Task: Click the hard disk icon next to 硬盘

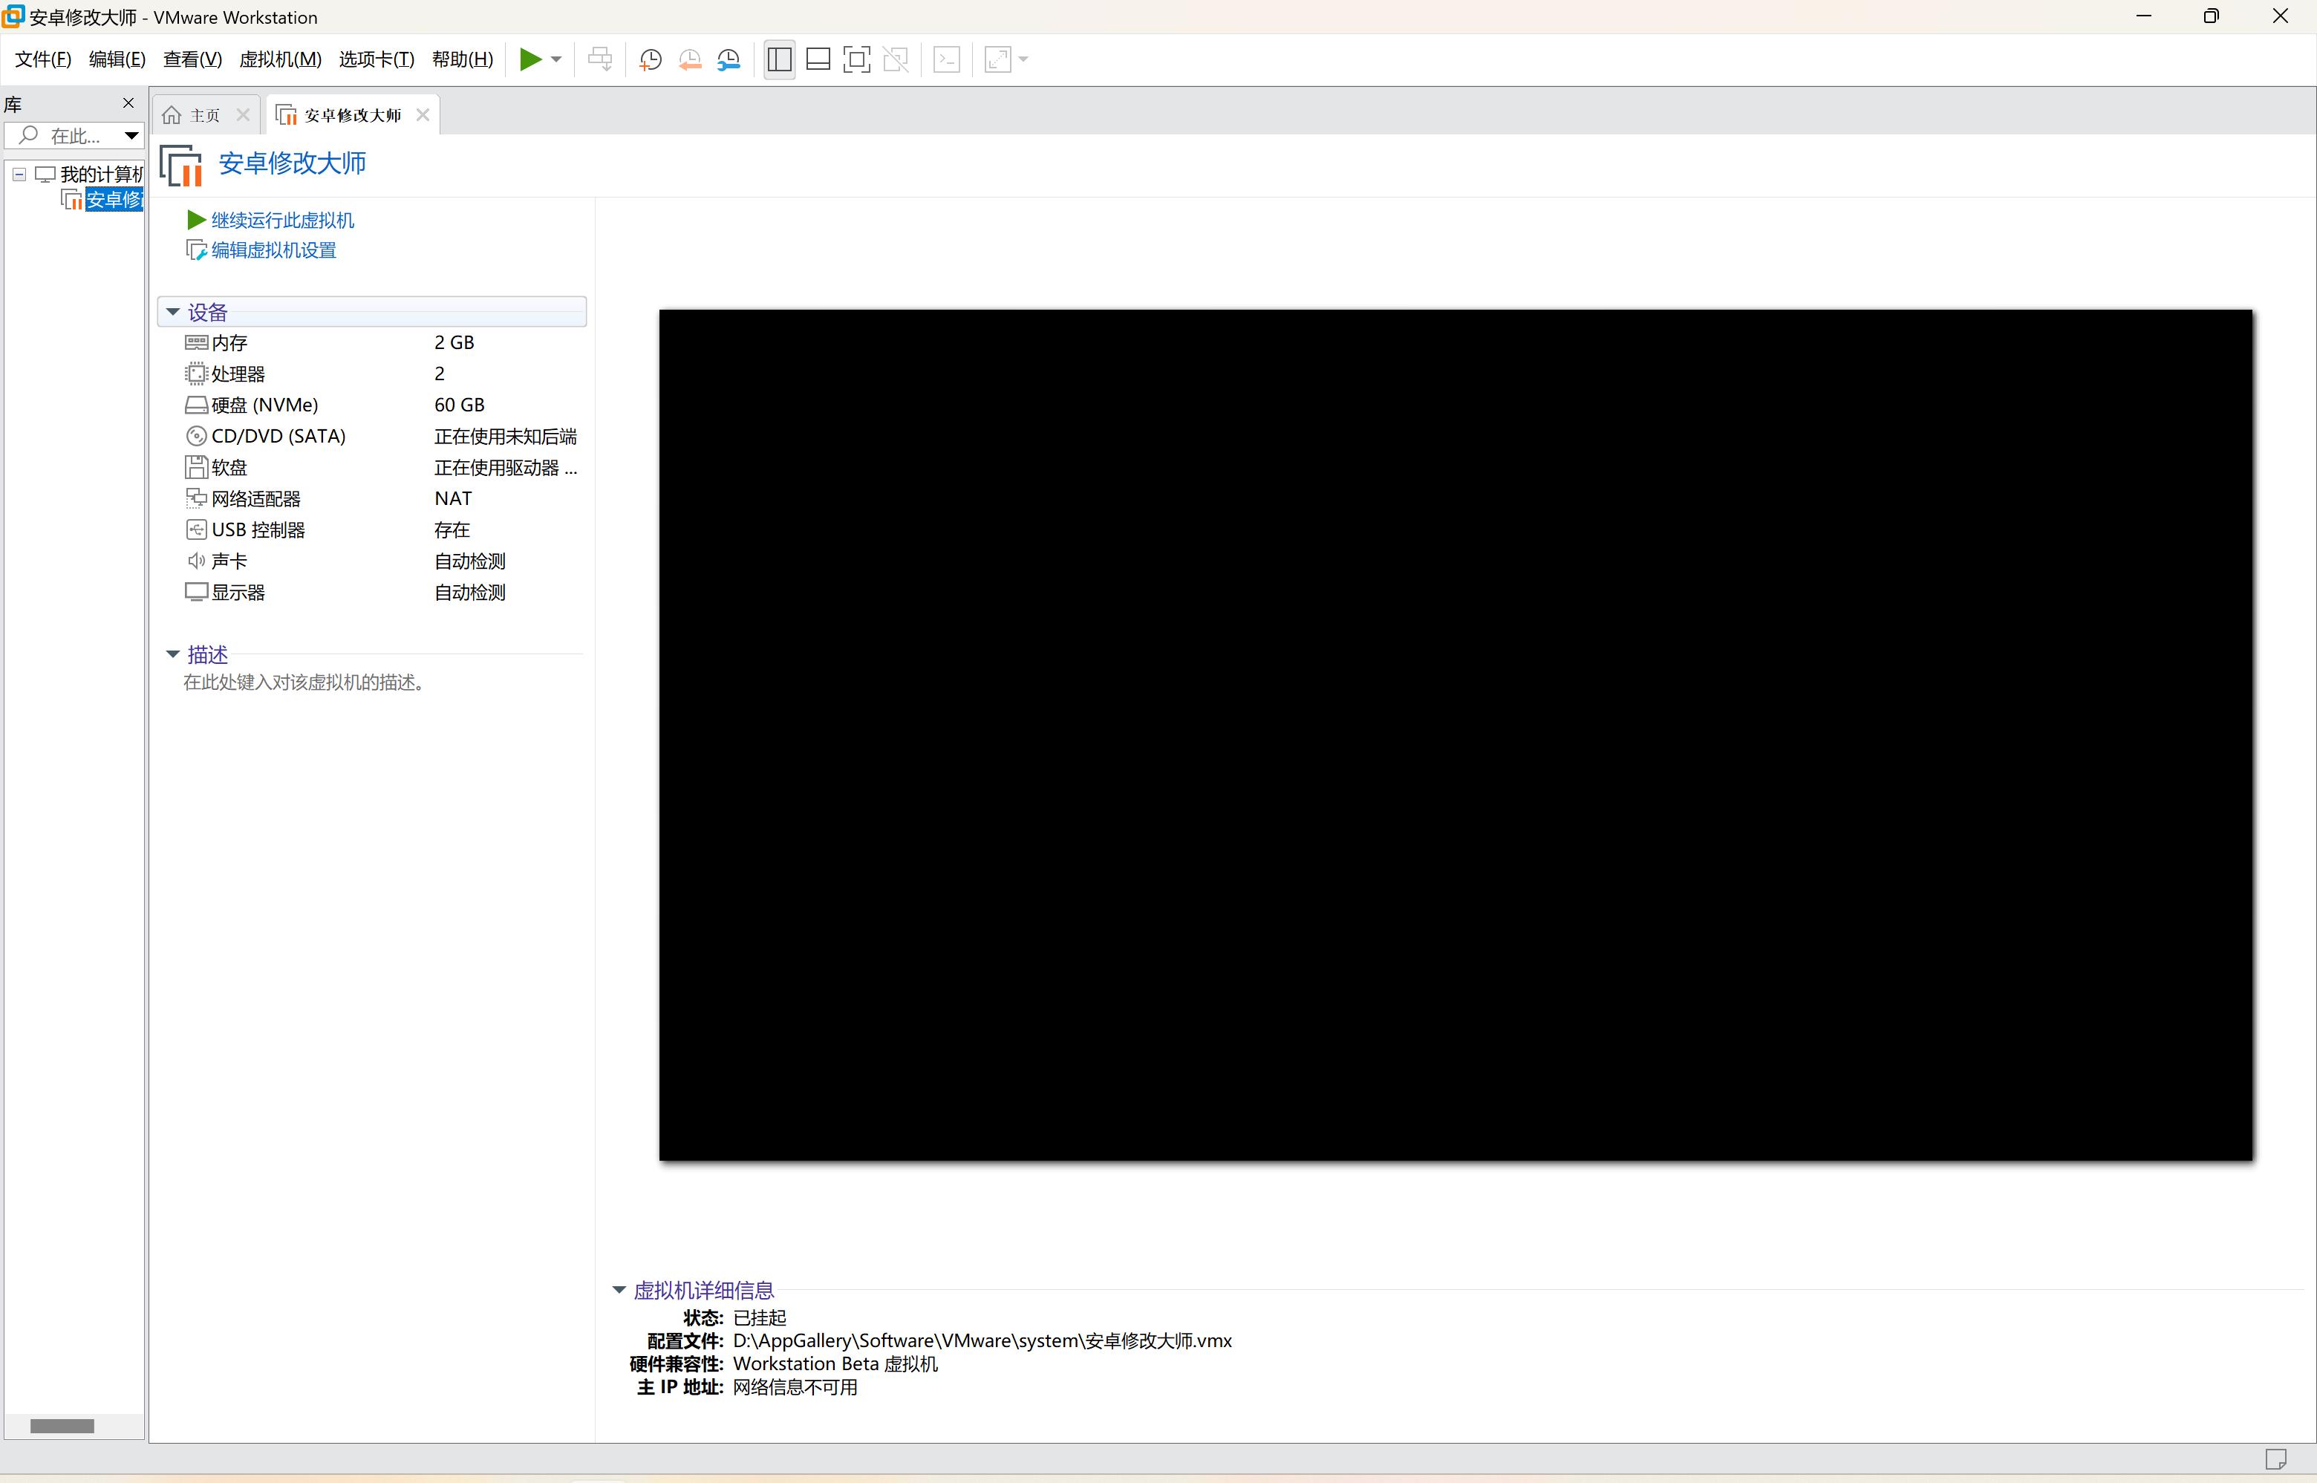Action: point(197,405)
